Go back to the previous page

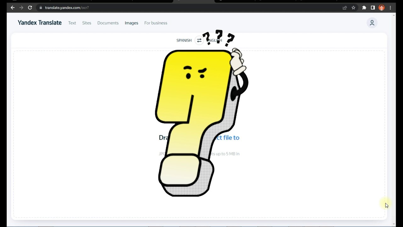coord(13,8)
